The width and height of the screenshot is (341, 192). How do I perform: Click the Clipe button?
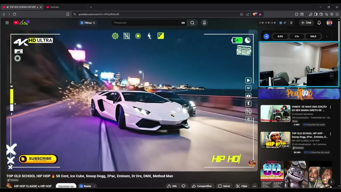(x=242, y=186)
